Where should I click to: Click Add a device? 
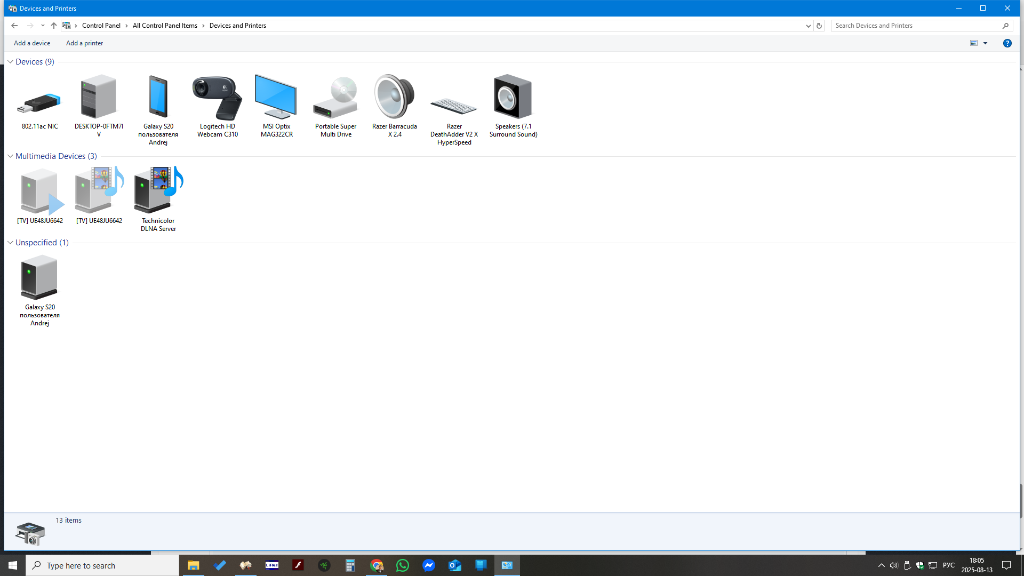click(x=32, y=43)
